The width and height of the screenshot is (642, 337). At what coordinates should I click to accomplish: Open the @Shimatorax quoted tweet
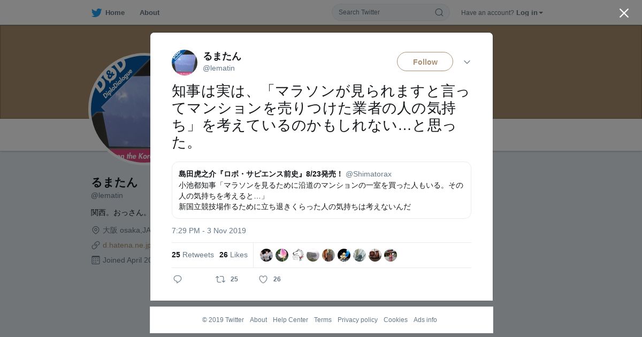[x=321, y=190]
